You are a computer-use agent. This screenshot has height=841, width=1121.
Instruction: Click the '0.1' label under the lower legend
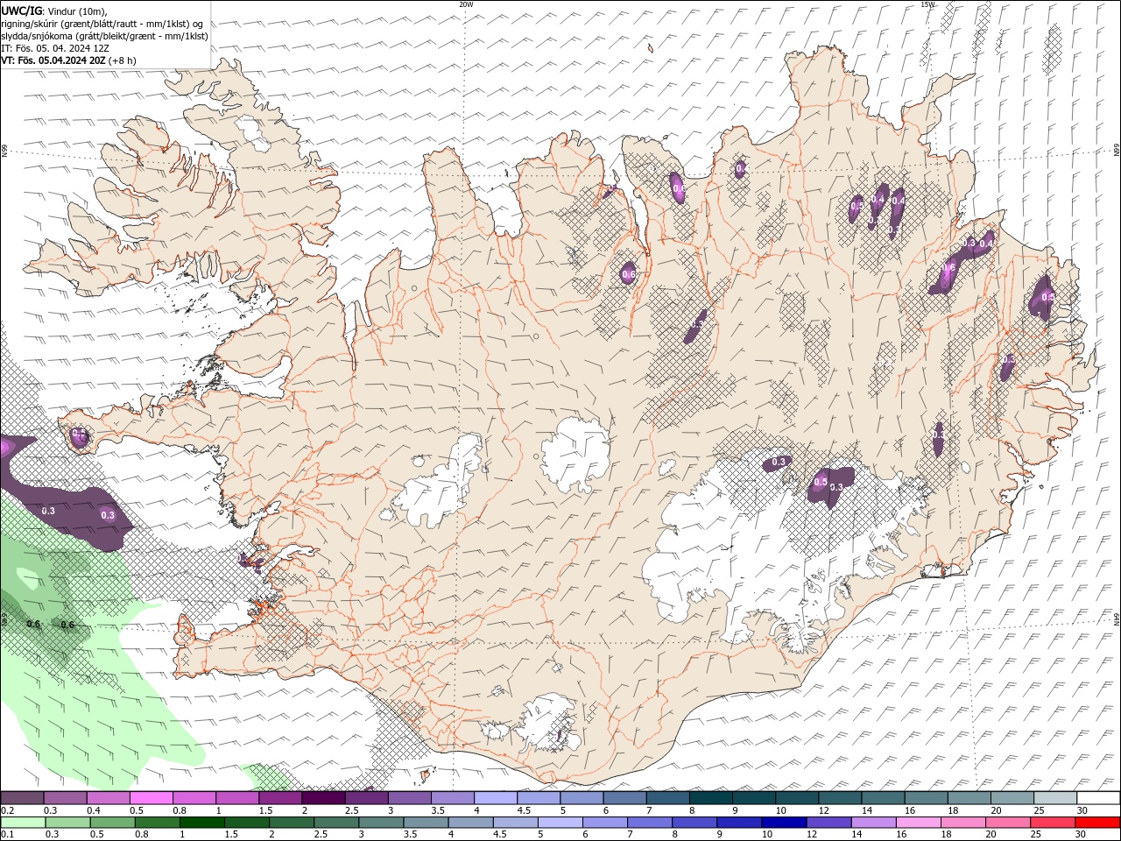[x=7, y=835]
